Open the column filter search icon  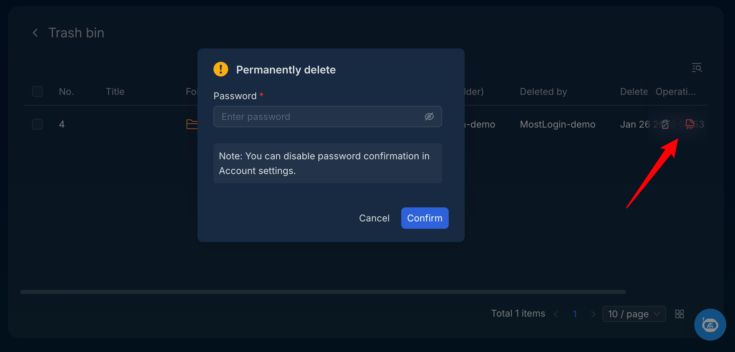pyautogui.click(x=697, y=68)
